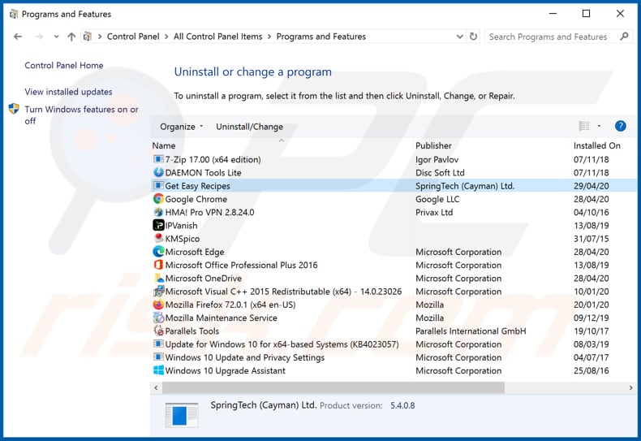Expand chevron after Control Panel breadcrumb
The image size is (641, 441).
click(166, 37)
